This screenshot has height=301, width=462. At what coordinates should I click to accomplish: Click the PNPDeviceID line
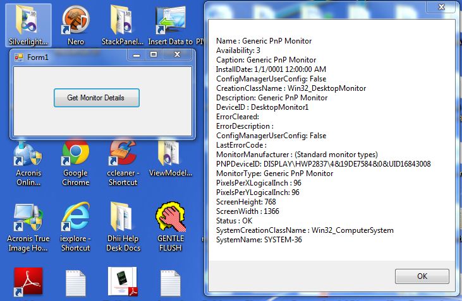323,164
